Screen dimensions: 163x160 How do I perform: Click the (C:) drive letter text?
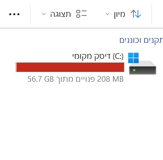[118, 56]
